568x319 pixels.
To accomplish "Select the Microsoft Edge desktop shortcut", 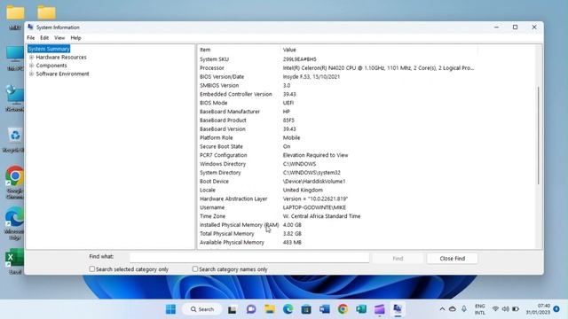I will pos(14,223).
